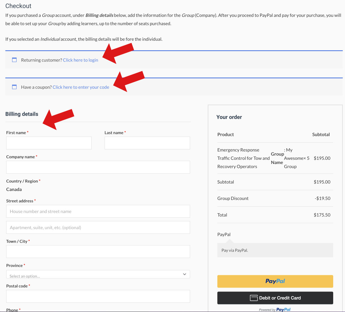This screenshot has height=312, width=345.
Task: Click inside the Last name field
Action: (x=147, y=143)
